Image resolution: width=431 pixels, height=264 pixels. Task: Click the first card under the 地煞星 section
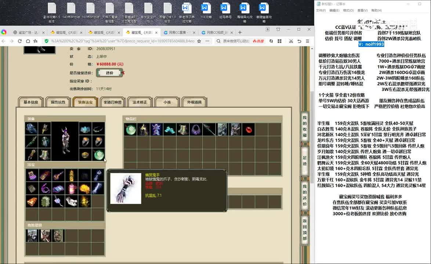(x=32, y=236)
